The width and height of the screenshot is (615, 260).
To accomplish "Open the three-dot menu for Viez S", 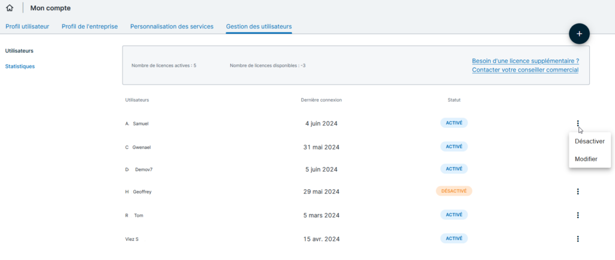I will pyautogui.click(x=578, y=239).
